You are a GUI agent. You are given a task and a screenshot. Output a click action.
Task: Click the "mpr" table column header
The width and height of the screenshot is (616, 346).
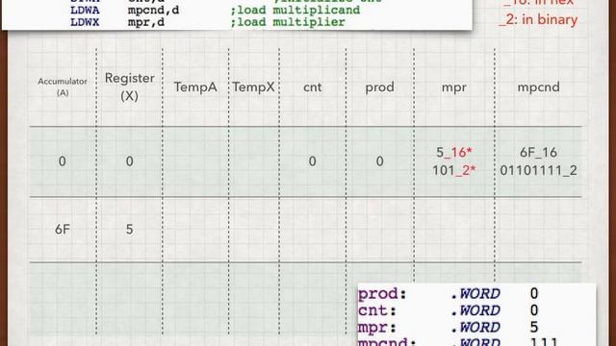[453, 87]
